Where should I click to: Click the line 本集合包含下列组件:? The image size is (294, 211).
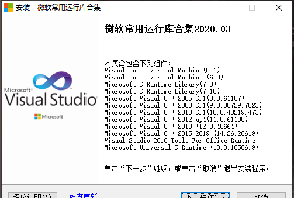(x=137, y=63)
